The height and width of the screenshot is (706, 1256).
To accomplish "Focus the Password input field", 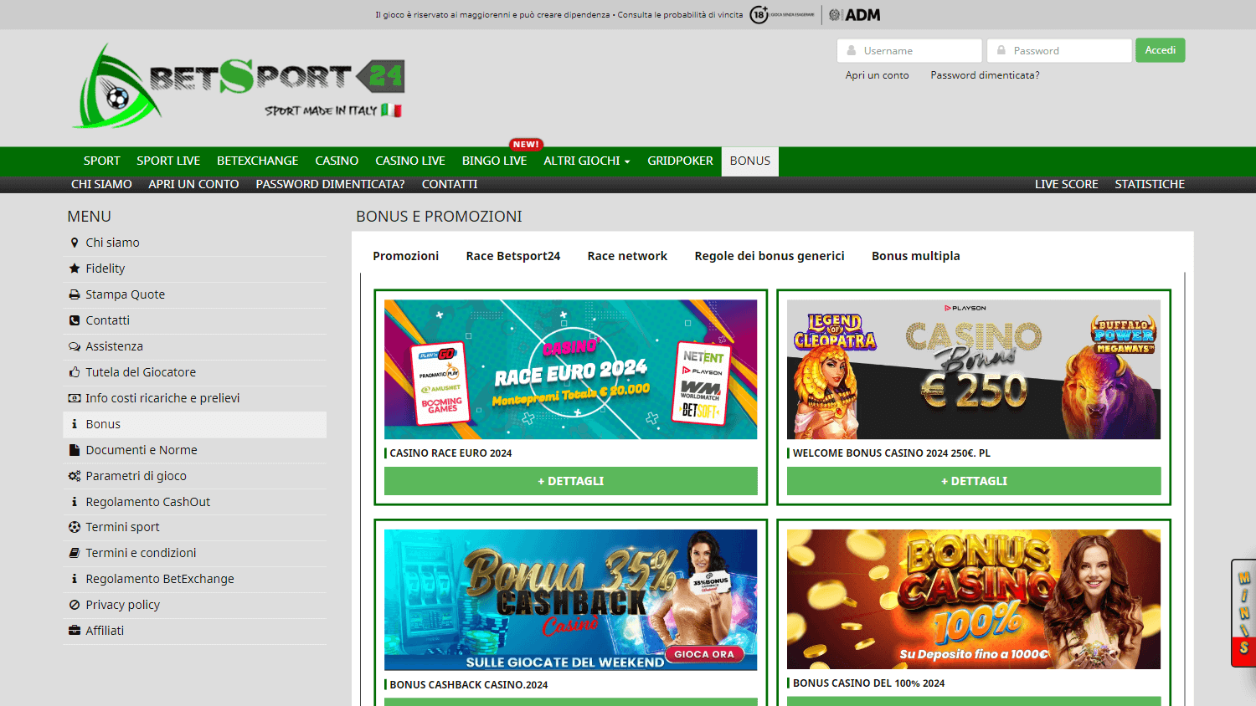I will (x=1059, y=50).
